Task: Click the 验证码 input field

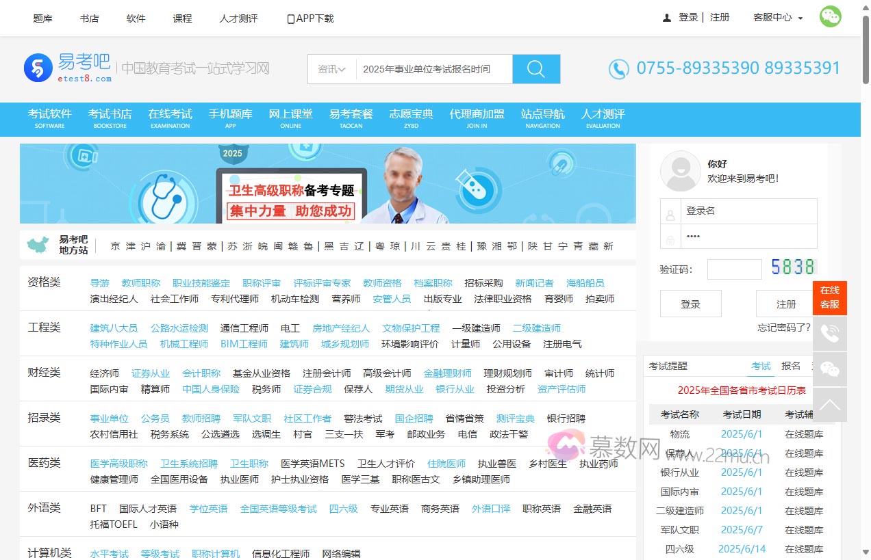Action: coord(734,269)
